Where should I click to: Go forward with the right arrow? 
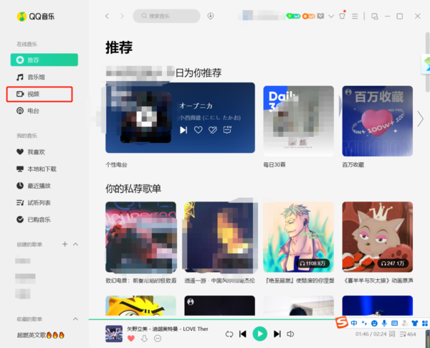click(122, 17)
